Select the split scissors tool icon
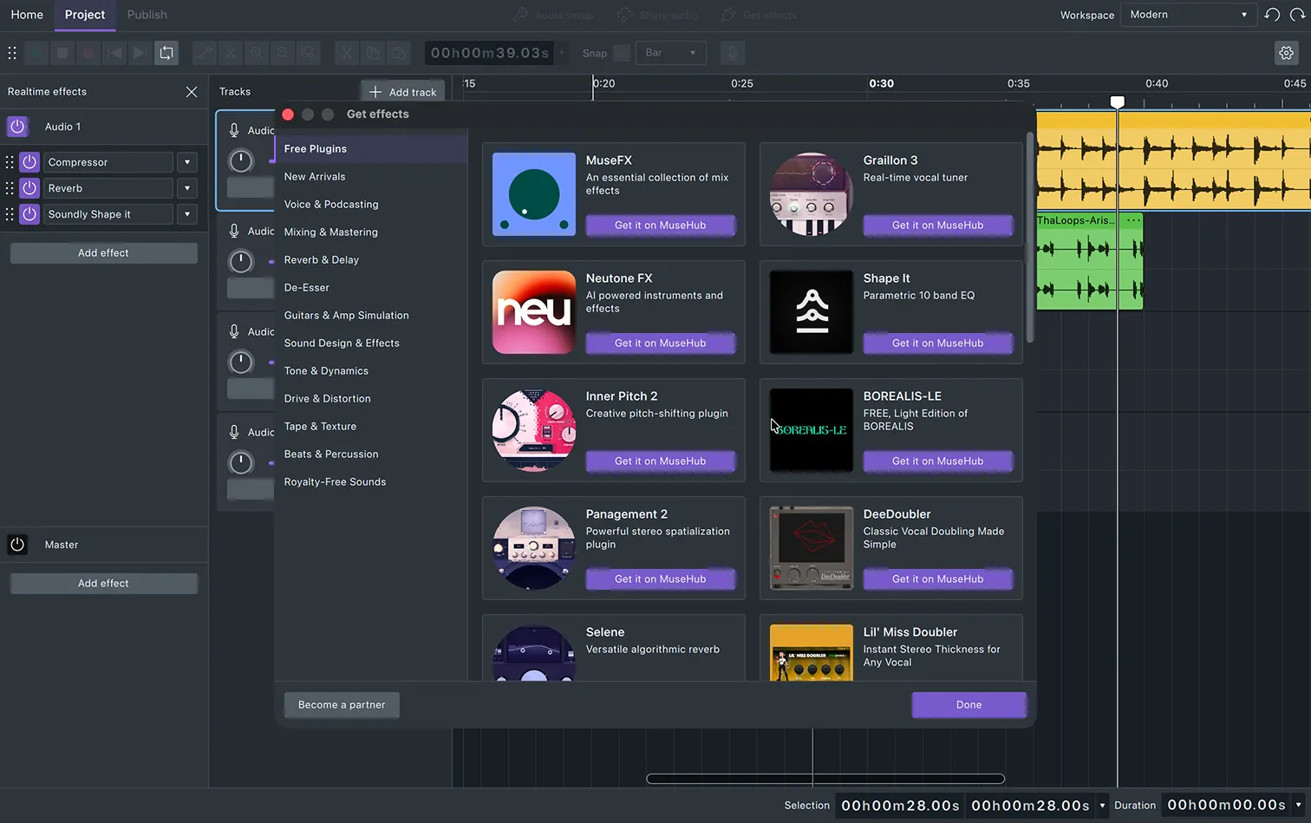The image size is (1311, 823). point(231,53)
